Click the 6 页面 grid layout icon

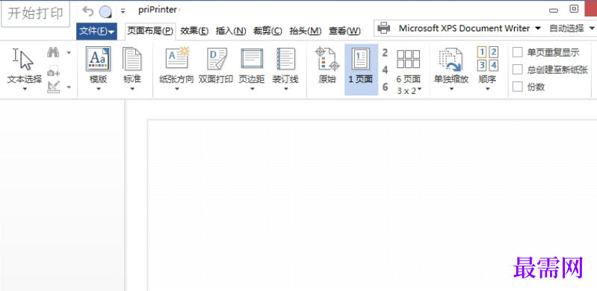click(409, 60)
